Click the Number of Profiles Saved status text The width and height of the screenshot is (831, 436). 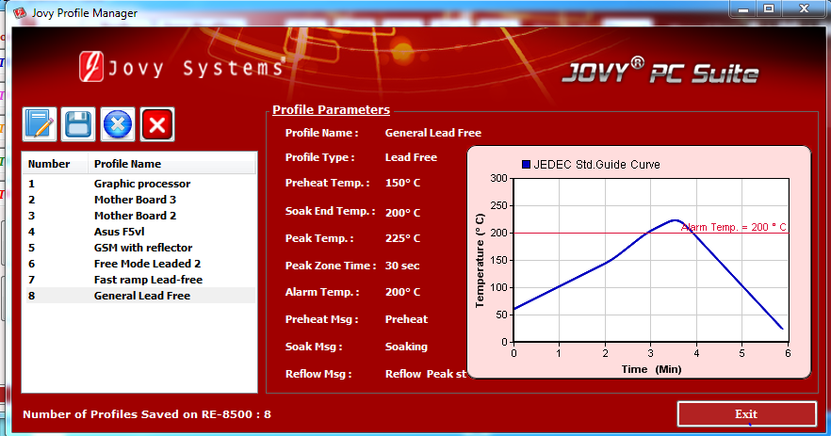pyautogui.click(x=147, y=414)
